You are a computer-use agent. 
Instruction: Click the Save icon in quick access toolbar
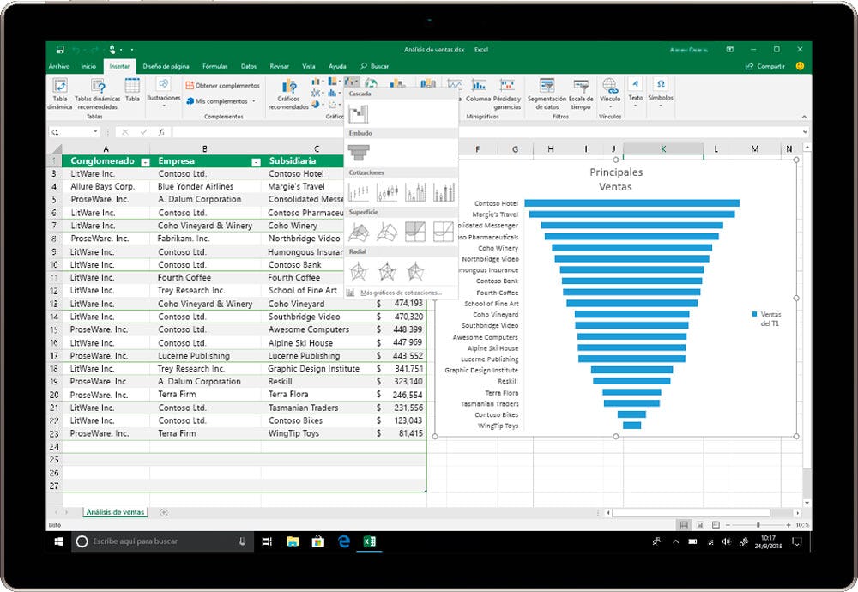60,50
